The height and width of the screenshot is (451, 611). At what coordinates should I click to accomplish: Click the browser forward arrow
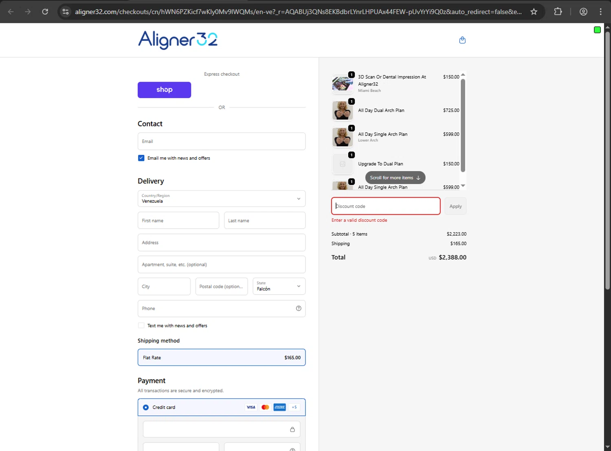pos(28,11)
